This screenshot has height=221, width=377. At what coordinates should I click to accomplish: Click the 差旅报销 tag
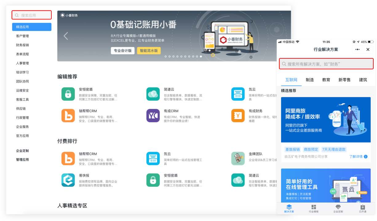pos(292,149)
